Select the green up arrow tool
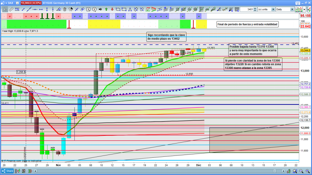This screenshot has width=312, height=175. (x=106, y=9)
